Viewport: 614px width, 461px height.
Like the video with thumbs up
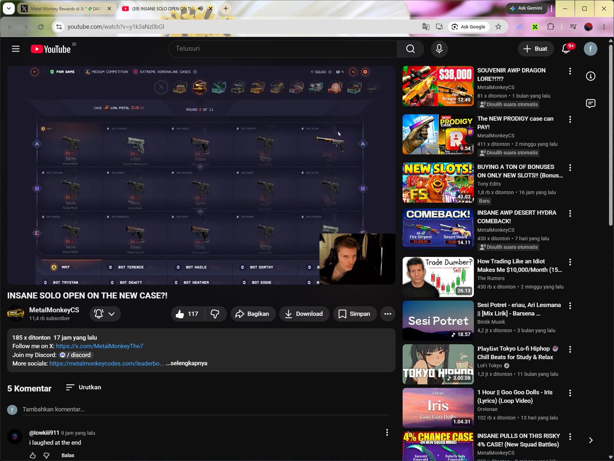point(187,314)
